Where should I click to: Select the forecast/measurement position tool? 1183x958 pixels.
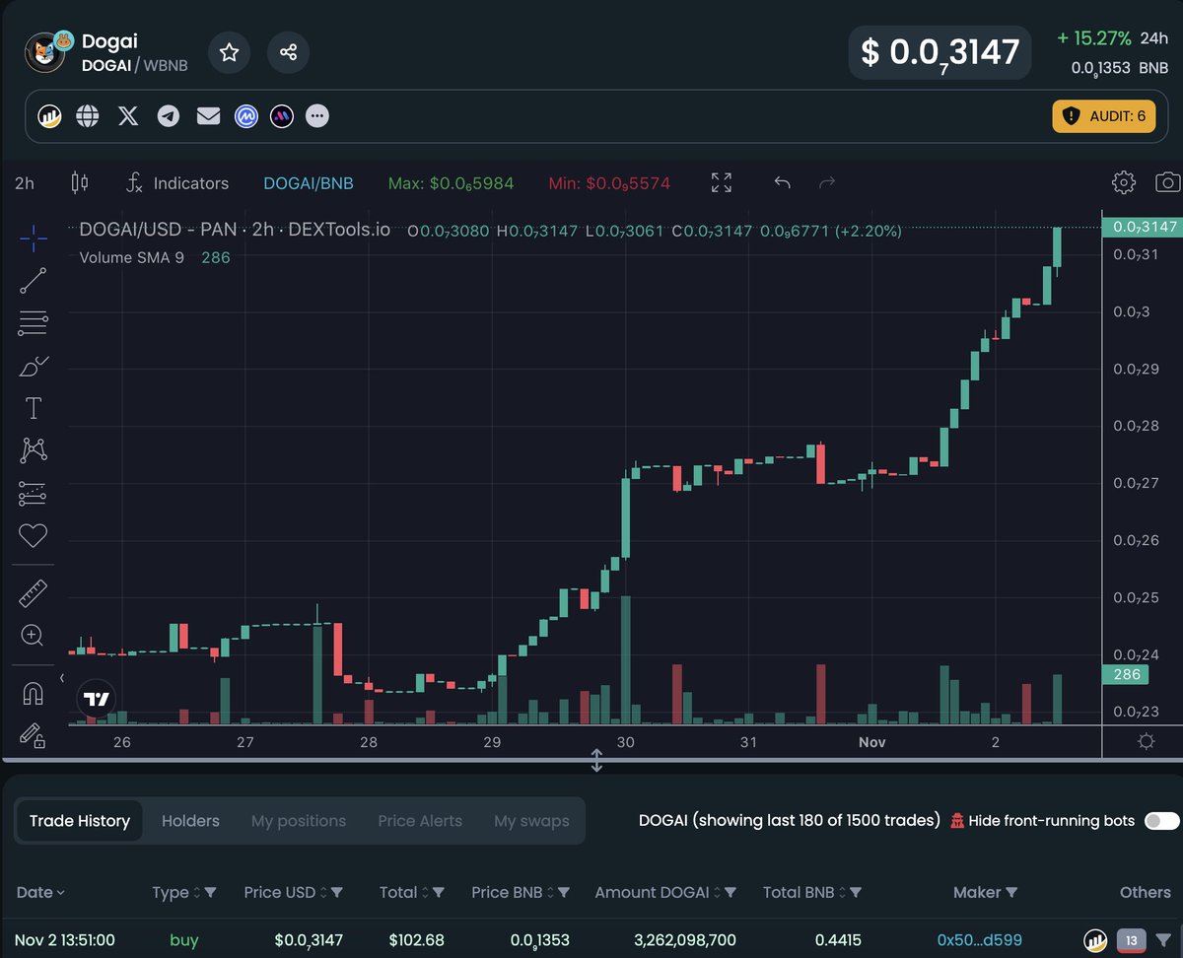[x=33, y=493]
